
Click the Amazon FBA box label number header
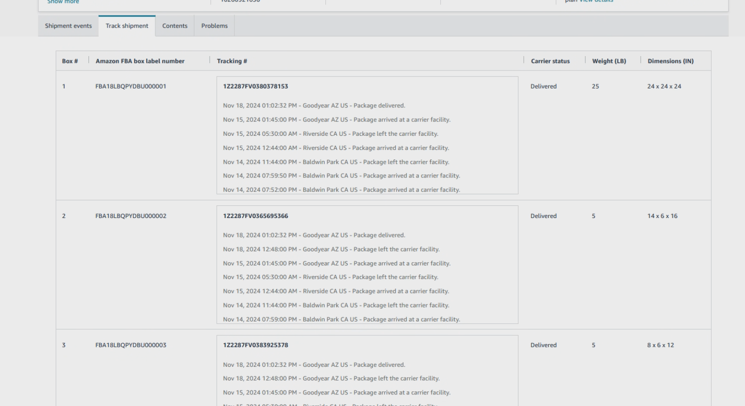(x=140, y=61)
